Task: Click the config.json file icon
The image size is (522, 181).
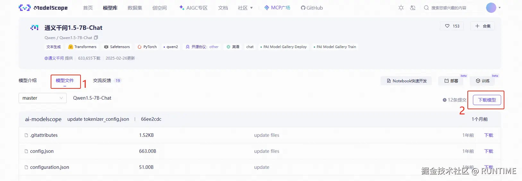Action: coord(26,151)
